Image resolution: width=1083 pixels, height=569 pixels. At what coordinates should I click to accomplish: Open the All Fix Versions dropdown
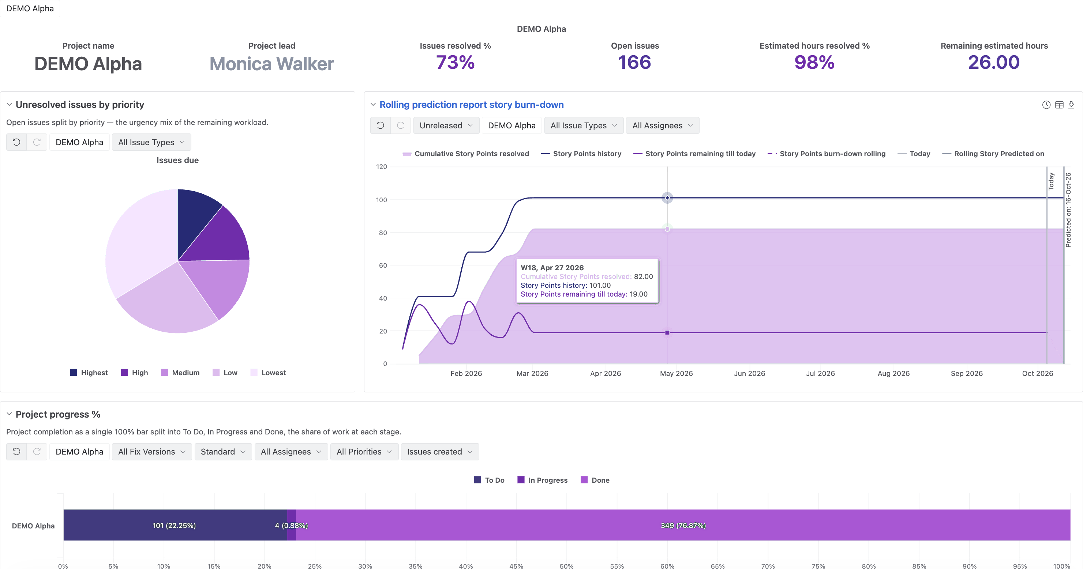coord(152,451)
